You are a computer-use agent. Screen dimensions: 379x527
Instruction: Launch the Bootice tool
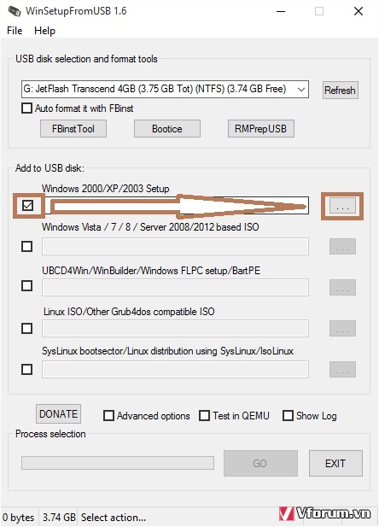[167, 129]
